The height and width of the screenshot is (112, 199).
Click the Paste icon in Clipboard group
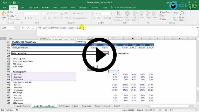tap(4, 14)
